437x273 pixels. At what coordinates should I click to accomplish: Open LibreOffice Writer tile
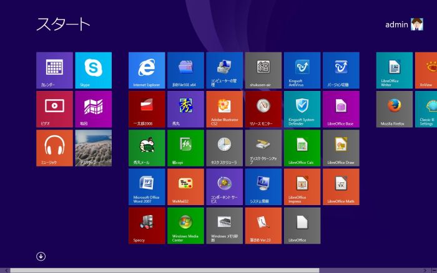(x=394, y=70)
